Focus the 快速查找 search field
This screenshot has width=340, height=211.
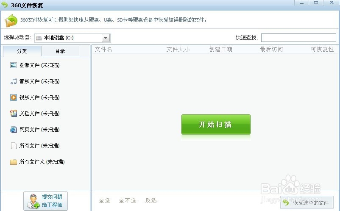click(x=298, y=38)
